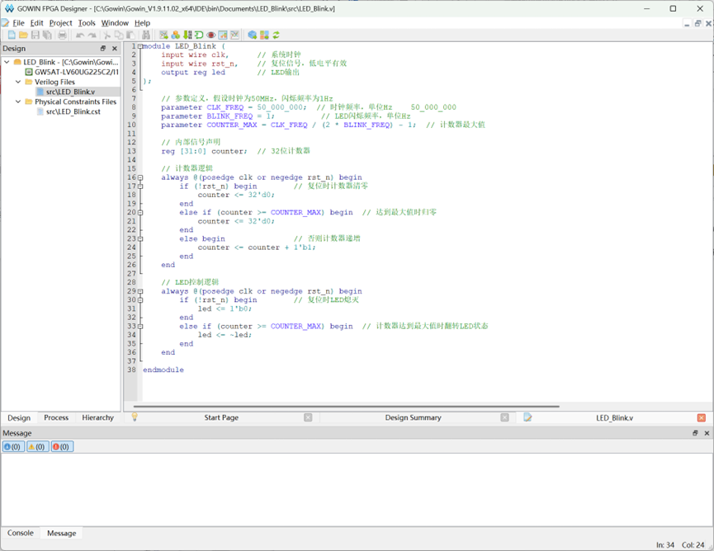Viewport: 714px width, 551px height.
Task: Open the Project menu
Action: click(x=60, y=23)
